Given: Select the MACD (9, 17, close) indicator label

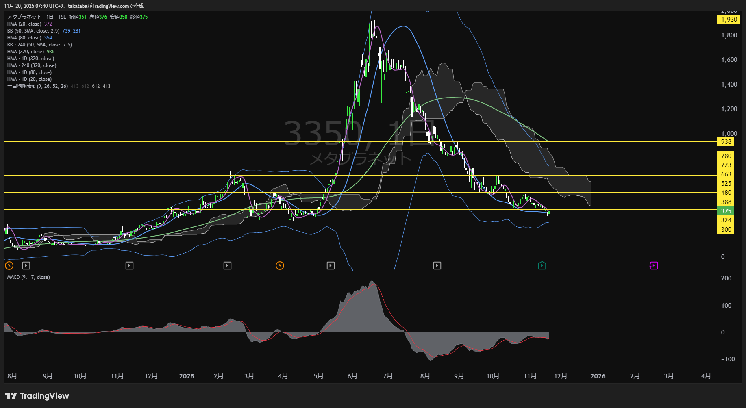Looking at the screenshot, I should point(28,277).
